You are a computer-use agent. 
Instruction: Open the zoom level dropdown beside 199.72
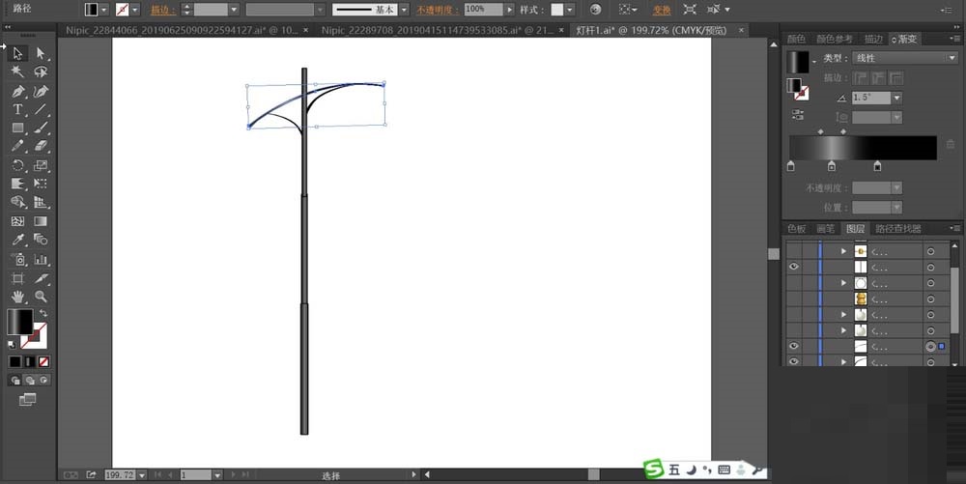tap(142, 474)
